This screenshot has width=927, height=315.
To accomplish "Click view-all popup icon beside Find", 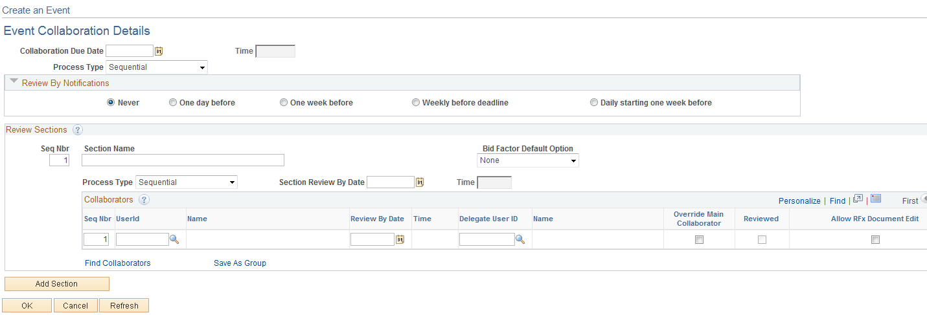I will [858, 199].
